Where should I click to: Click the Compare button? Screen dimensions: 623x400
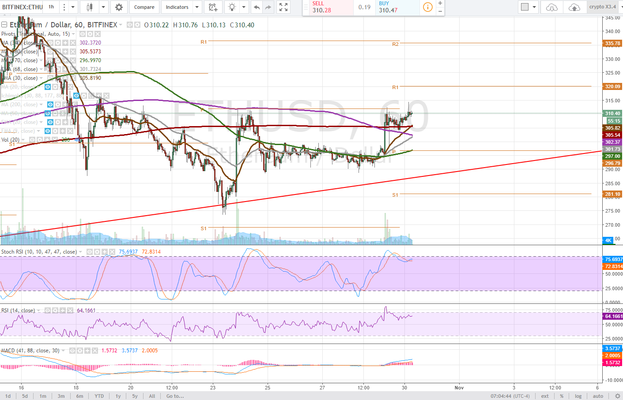[144, 7]
